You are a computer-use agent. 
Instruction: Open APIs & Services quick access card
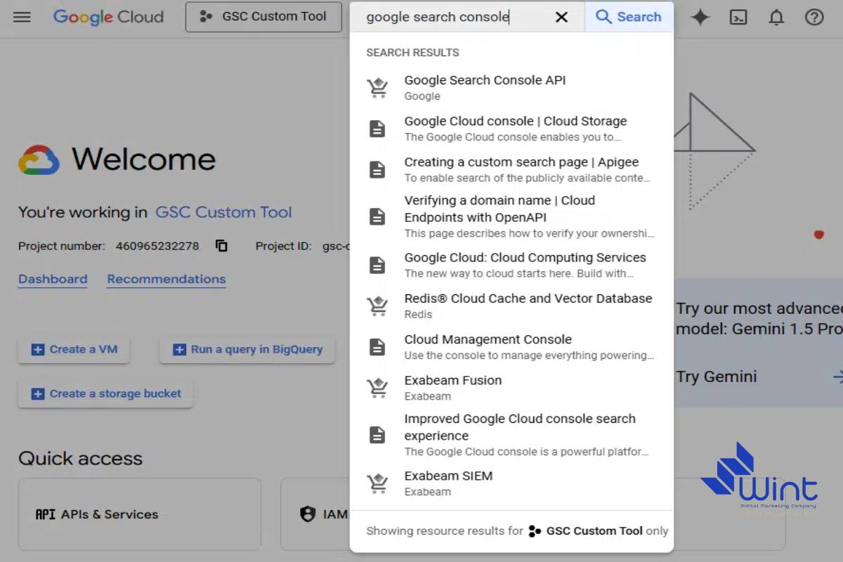point(139,514)
